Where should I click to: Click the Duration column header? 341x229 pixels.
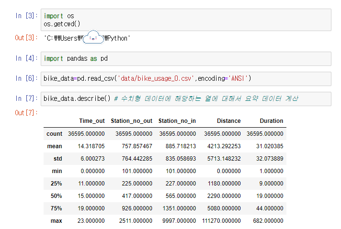pyautogui.click(x=272, y=121)
